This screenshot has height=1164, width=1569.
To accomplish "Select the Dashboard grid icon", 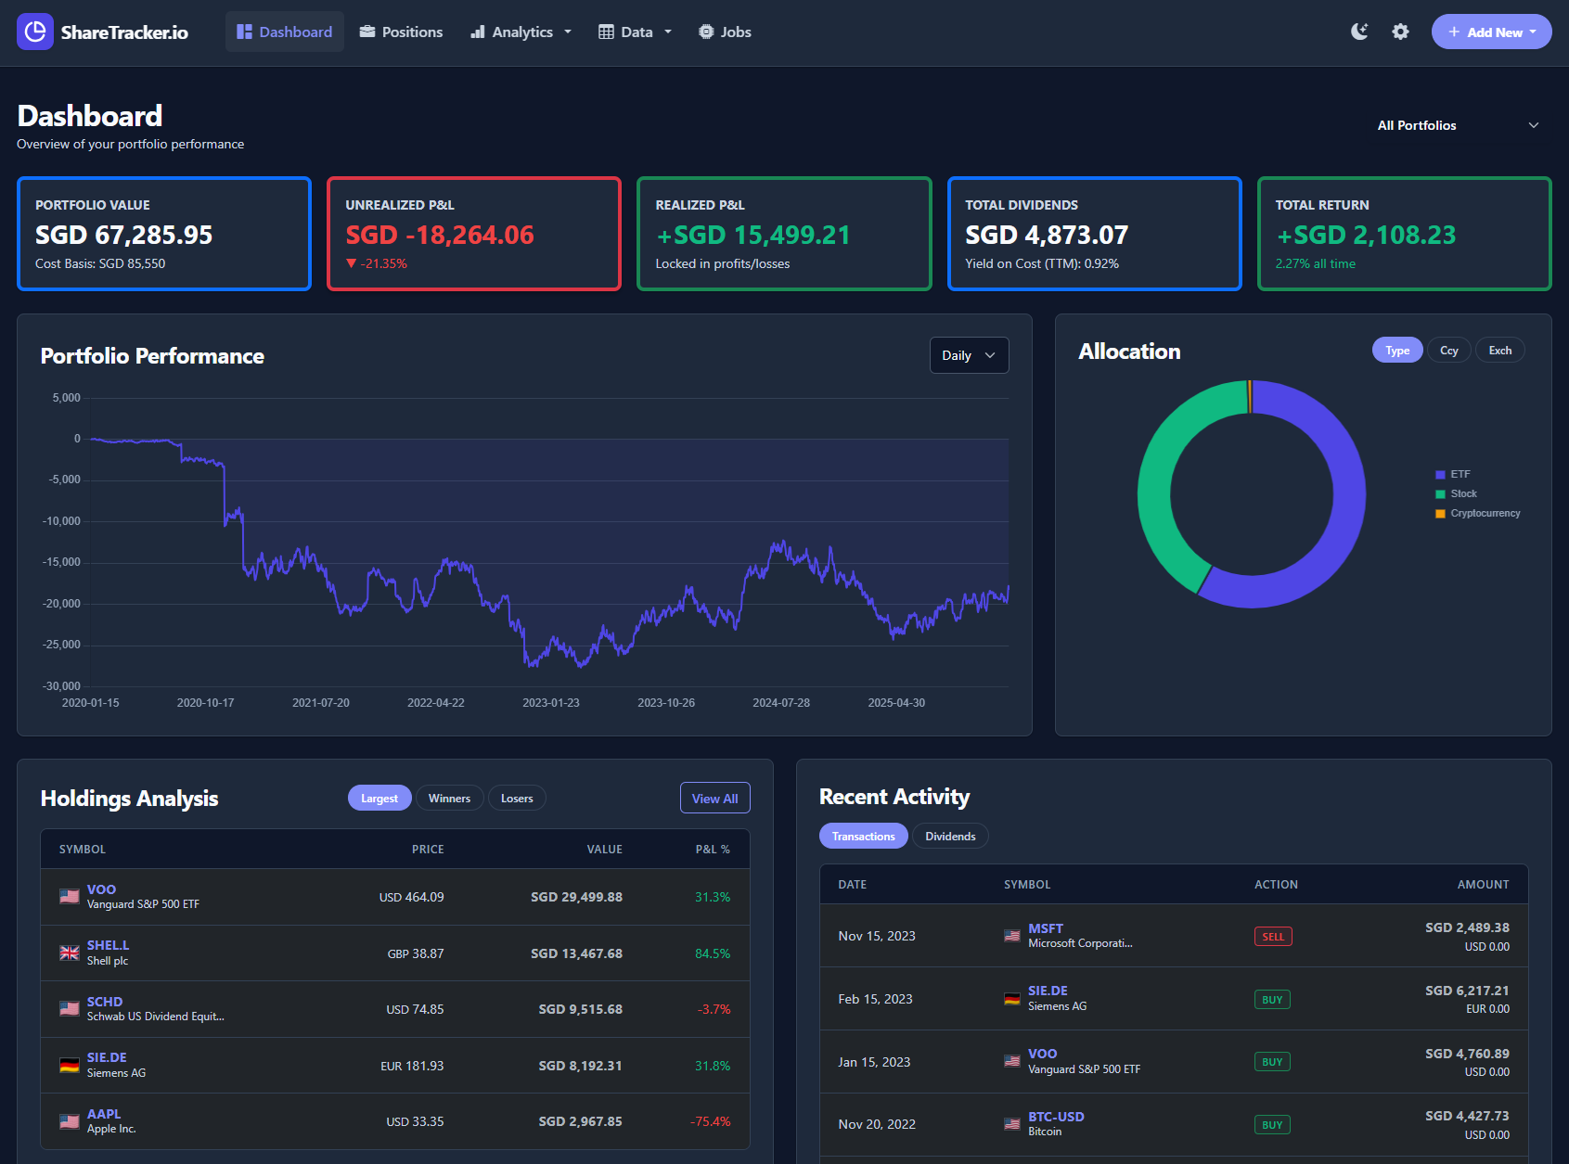I will click(243, 31).
